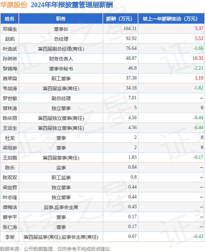Image resolution: width=205 pixels, height=252 pixels.
Task: Click the change value -1.82
Action: 198,88
